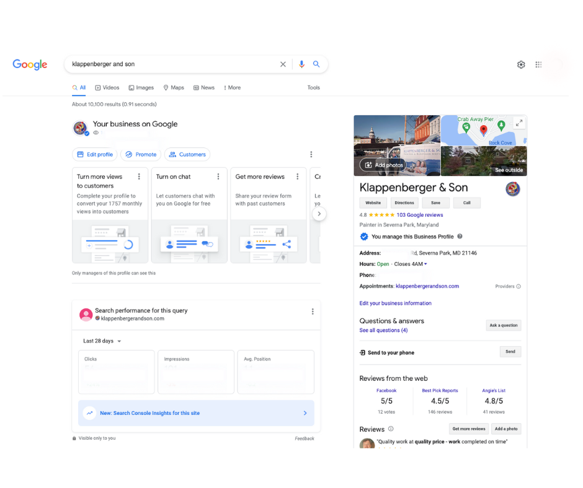Open search Tools
This screenshot has width=583, height=488.
click(x=313, y=88)
